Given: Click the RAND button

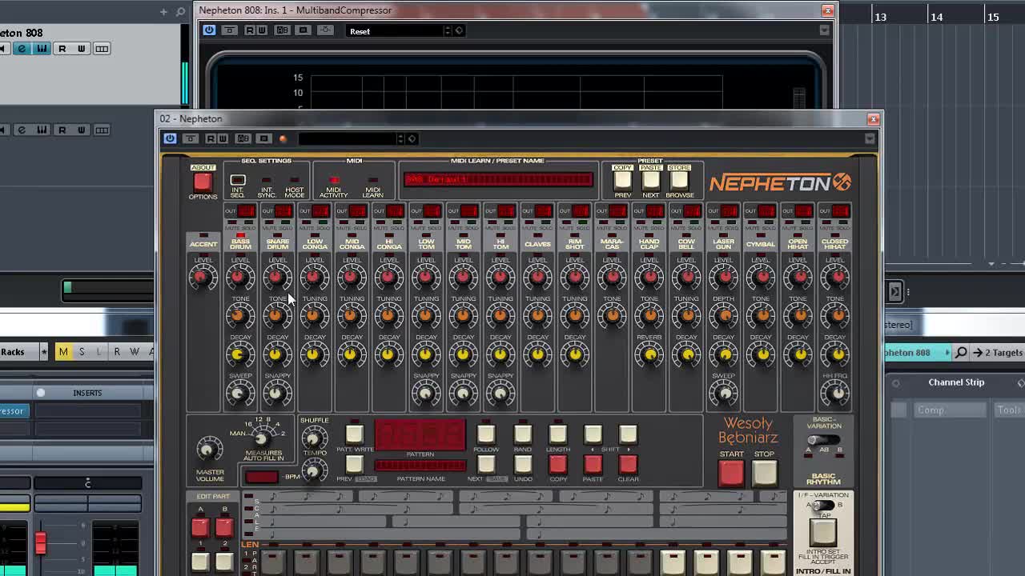Looking at the screenshot, I should pos(523,434).
